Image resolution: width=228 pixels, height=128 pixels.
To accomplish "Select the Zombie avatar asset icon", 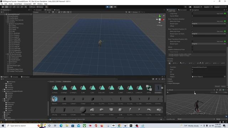I will click(149, 88).
